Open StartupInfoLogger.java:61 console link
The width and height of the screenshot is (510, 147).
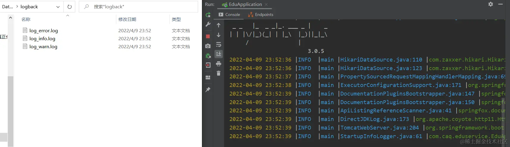click(x=381, y=136)
